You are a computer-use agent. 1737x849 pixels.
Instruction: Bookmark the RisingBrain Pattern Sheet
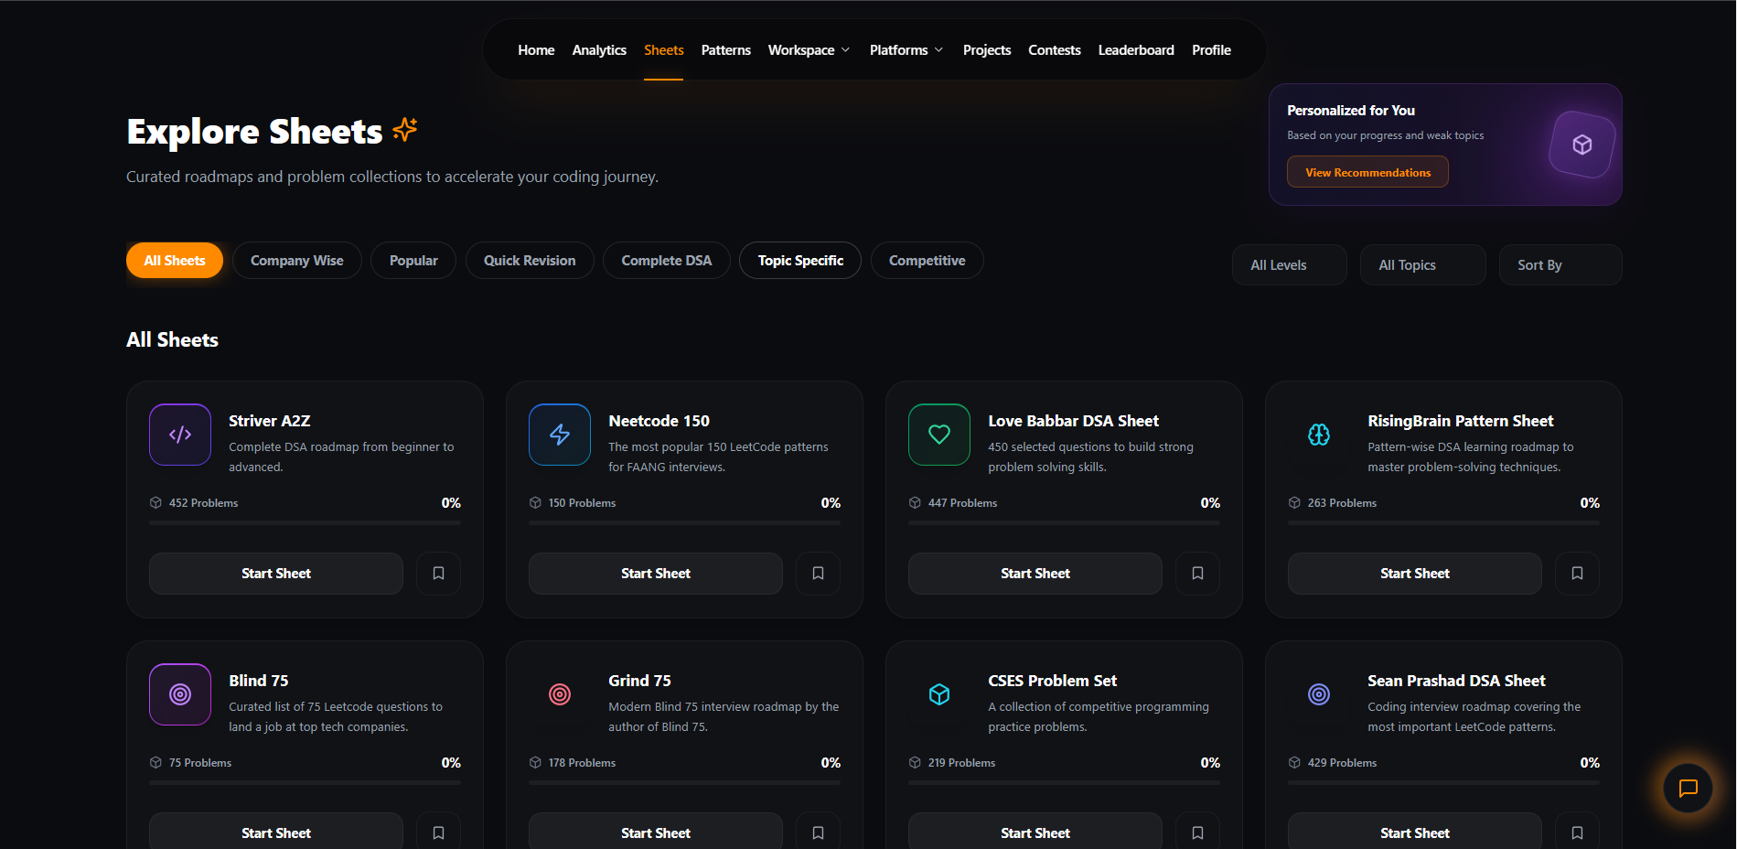(x=1577, y=574)
